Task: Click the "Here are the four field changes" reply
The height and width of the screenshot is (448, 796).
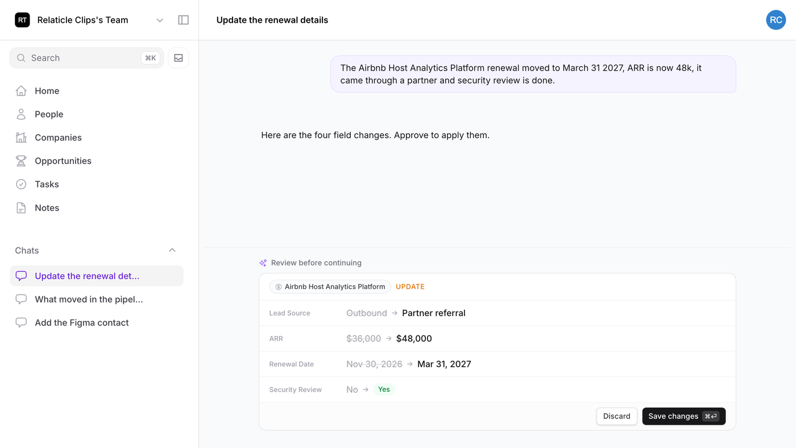Action: pyautogui.click(x=375, y=135)
